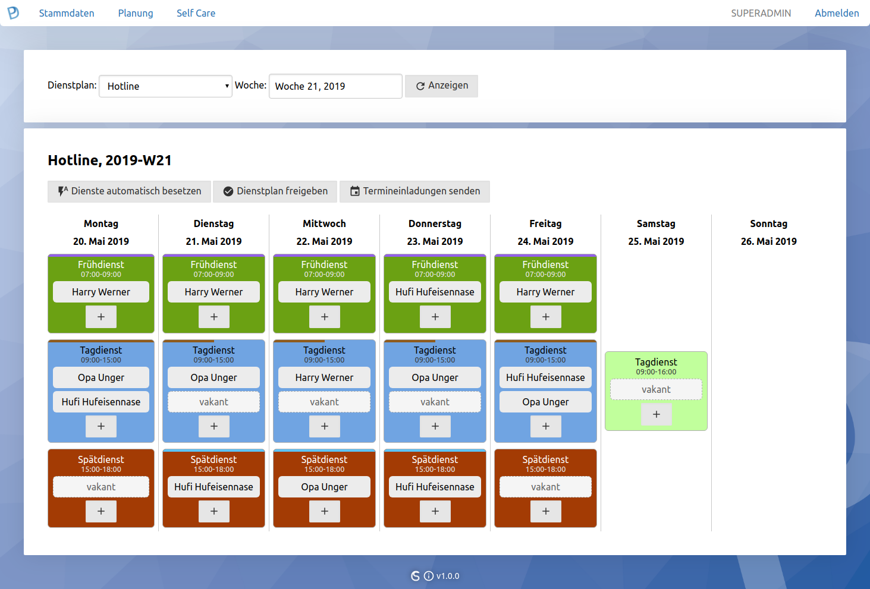Add person to Tuesday Spätdienst with plus
This screenshot has width=870, height=589.
click(x=214, y=511)
